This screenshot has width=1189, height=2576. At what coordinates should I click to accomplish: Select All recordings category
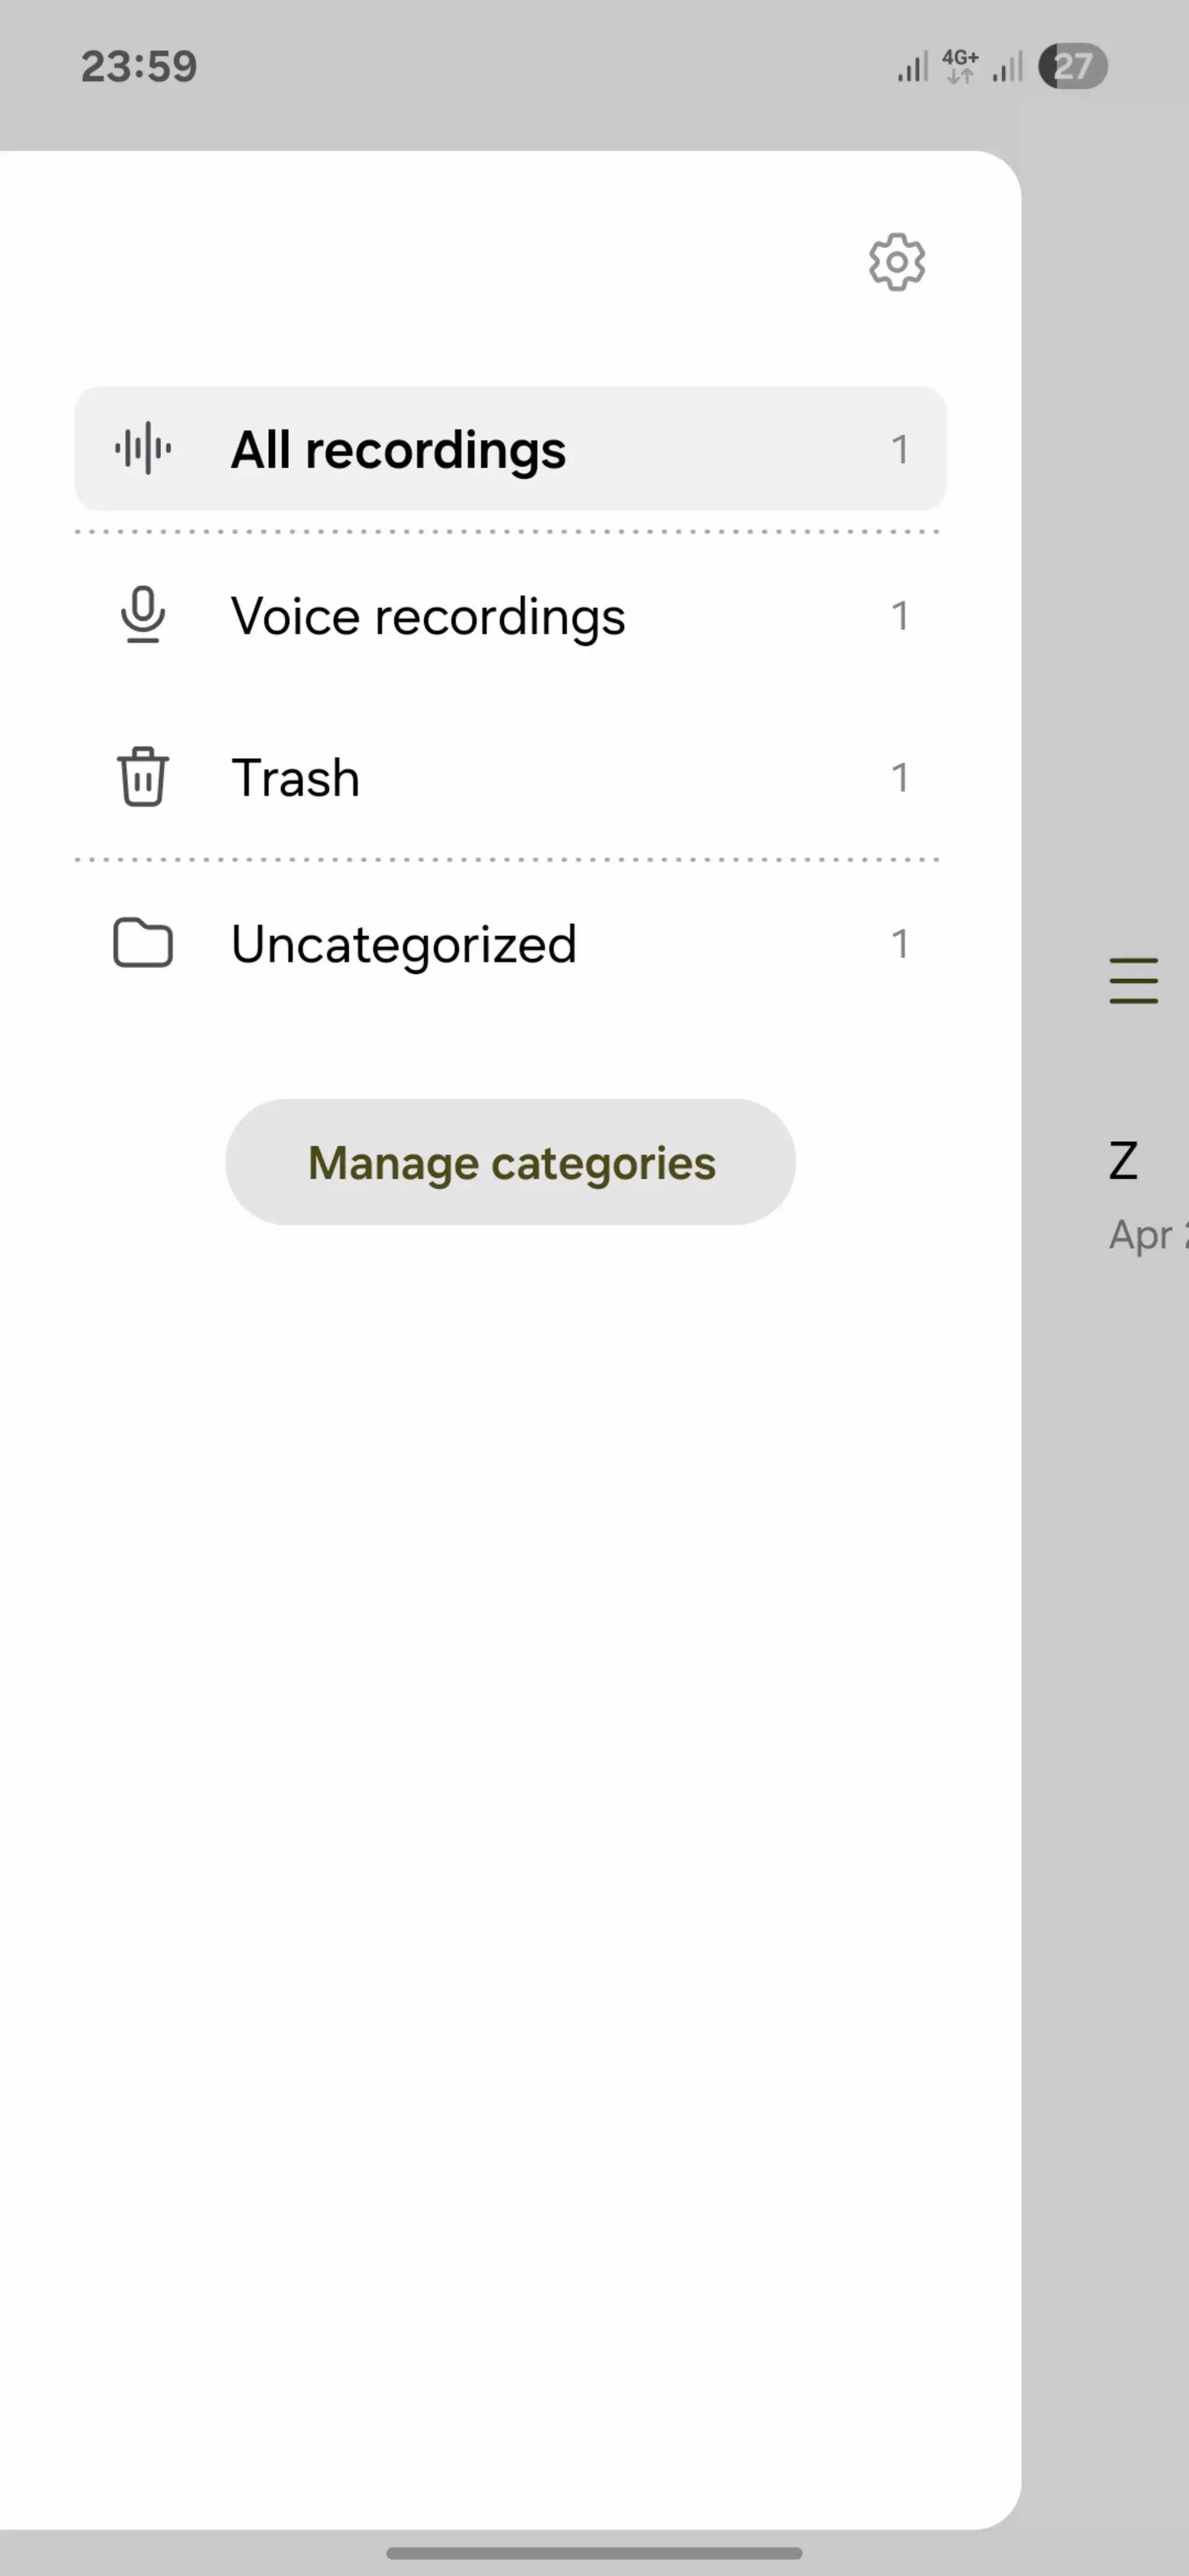point(510,449)
